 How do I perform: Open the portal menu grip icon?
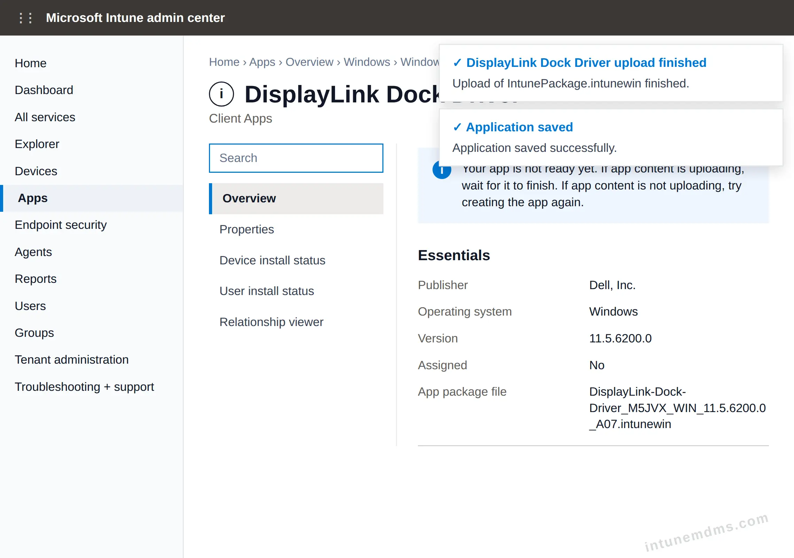tap(25, 18)
